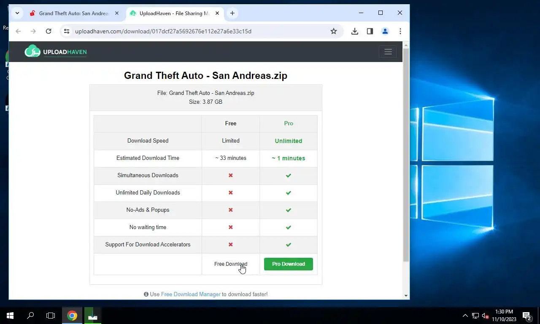Click the page title heading

[205, 76]
